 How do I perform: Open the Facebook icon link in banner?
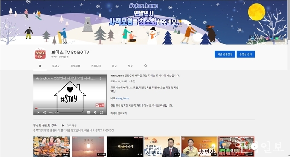[x=282, y=39]
